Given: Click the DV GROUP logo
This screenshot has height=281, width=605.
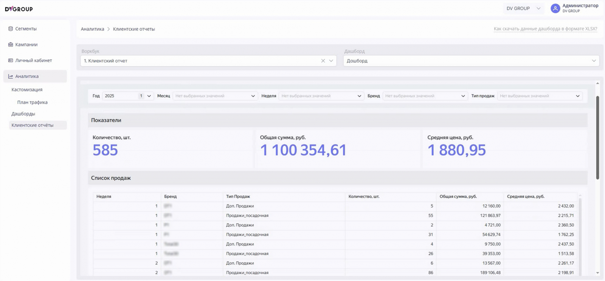Looking at the screenshot, I should pyautogui.click(x=19, y=9).
